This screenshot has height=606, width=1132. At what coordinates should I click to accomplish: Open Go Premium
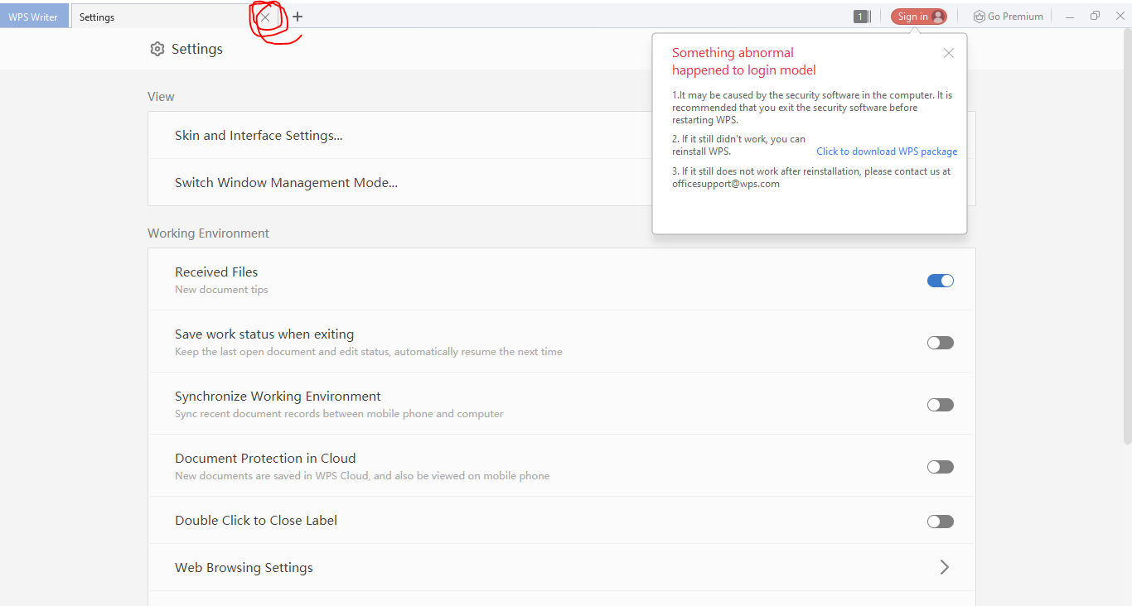[1008, 17]
